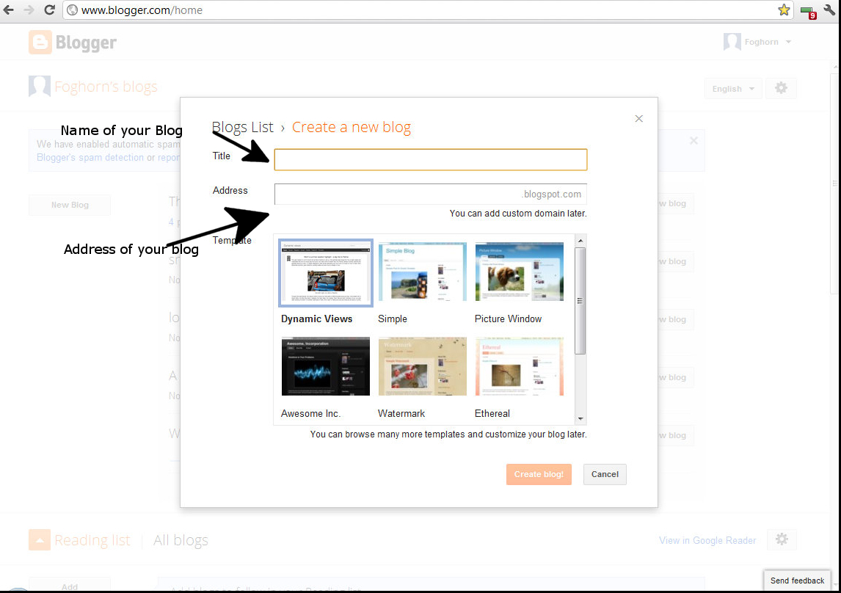Select the Simple template
This screenshot has width=841, height=593.
422,272
